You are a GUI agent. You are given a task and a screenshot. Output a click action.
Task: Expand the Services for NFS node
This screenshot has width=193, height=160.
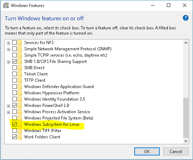8,43
